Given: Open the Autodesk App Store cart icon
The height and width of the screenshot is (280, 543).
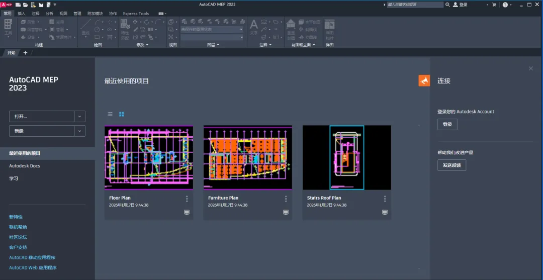Looking at the screenshot, I should 494,5.
